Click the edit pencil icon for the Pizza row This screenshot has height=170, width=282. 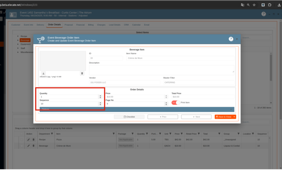coord(29,140)
